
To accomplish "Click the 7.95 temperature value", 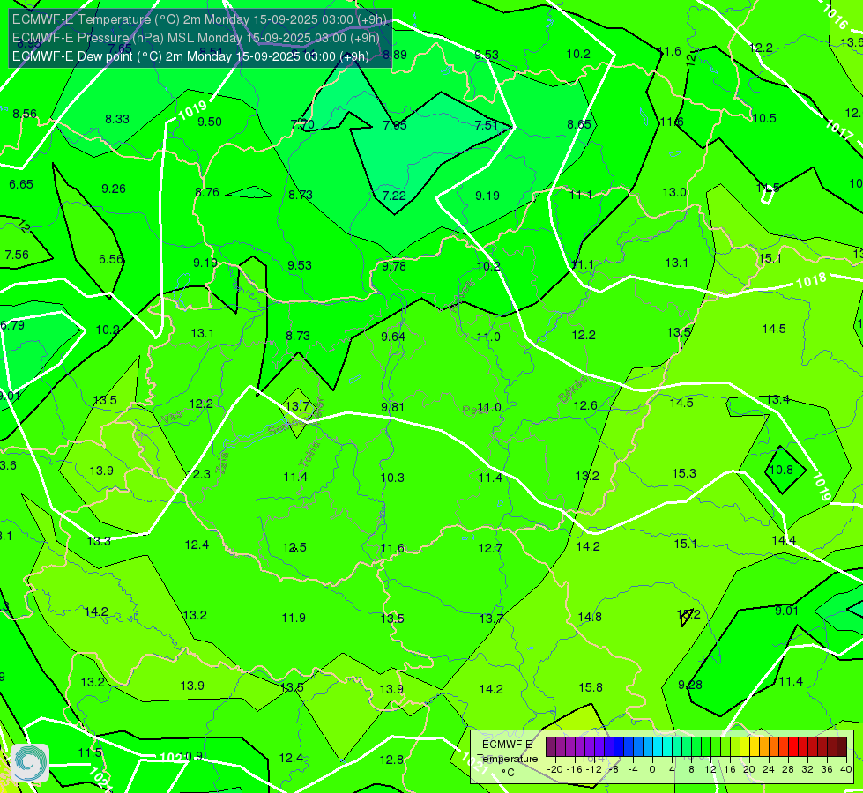I will coord(395,125).
